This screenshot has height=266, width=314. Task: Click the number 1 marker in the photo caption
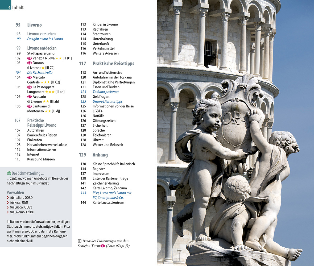point(102,246)
